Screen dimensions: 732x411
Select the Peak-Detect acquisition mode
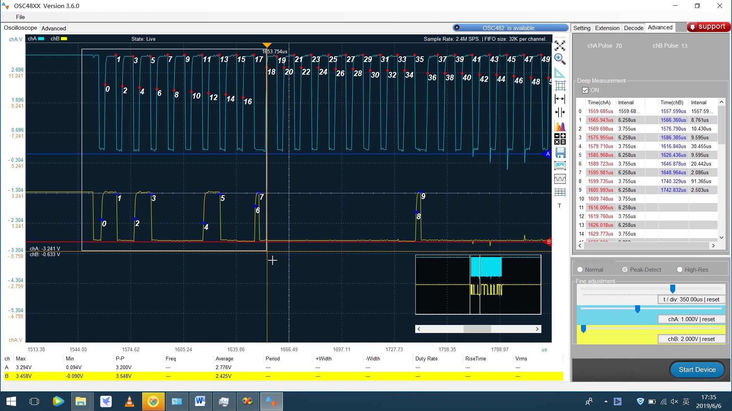[624, 269]
